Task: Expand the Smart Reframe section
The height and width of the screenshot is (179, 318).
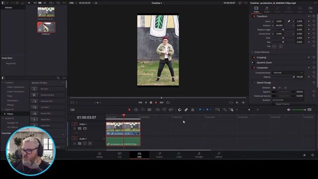Action: [x=252, y=52]
